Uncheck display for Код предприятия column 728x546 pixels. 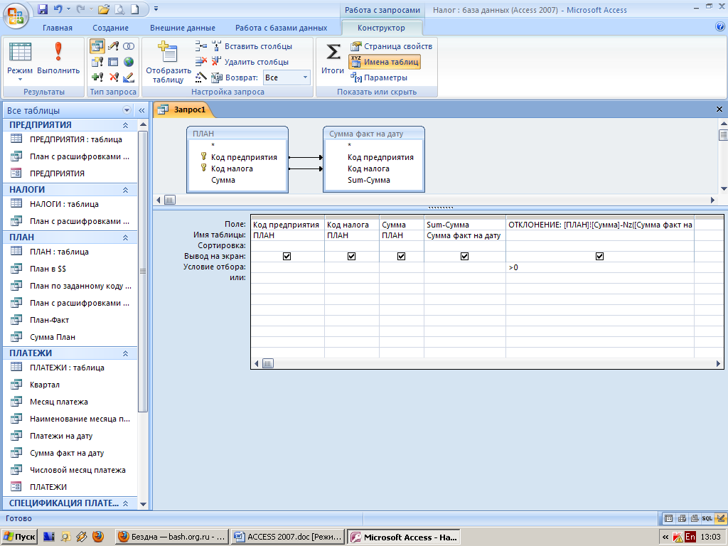pyautogui.click(x=287, y=256)
